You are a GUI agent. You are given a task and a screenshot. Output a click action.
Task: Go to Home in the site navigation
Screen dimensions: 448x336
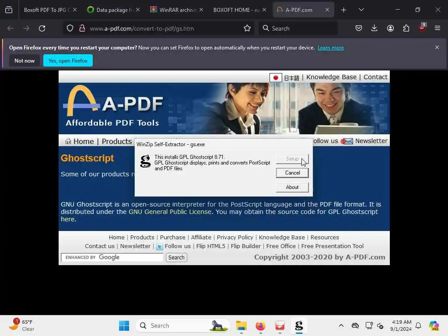coord(84,141)
